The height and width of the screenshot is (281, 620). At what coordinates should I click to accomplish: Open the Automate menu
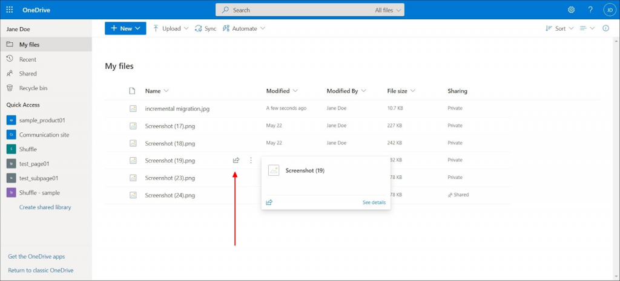244,28
